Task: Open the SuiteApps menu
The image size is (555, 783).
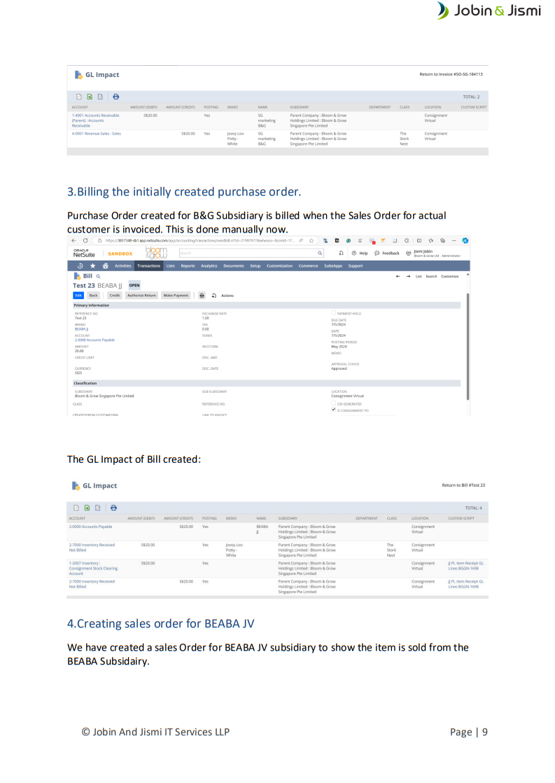Action: point(333,266)
